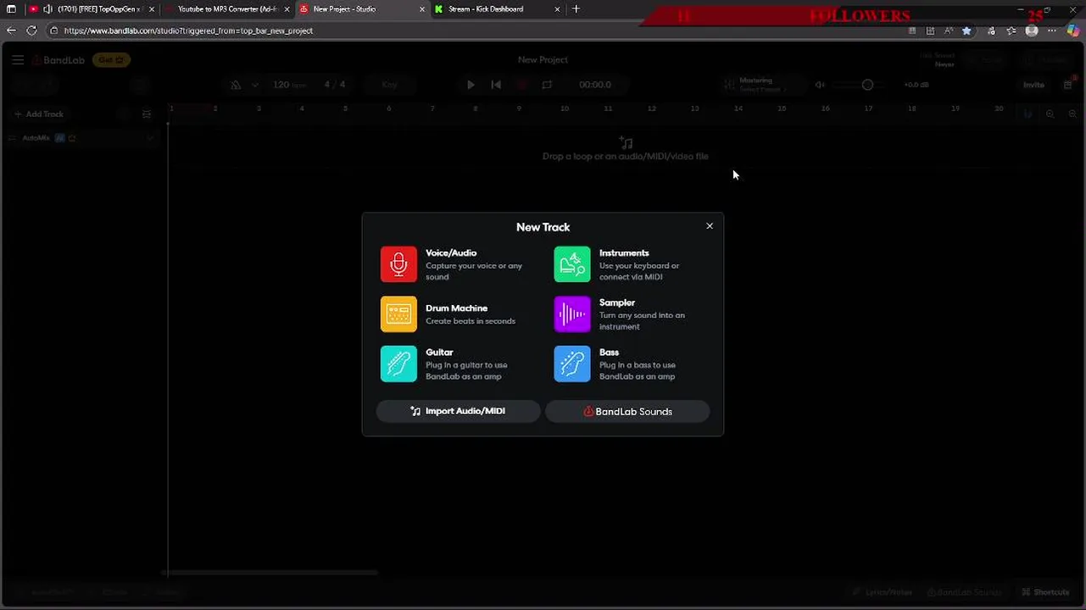This screenshot has height=610, width=1086.
Task: Choose the green Instruments track icon
Action: pos(572,264)
